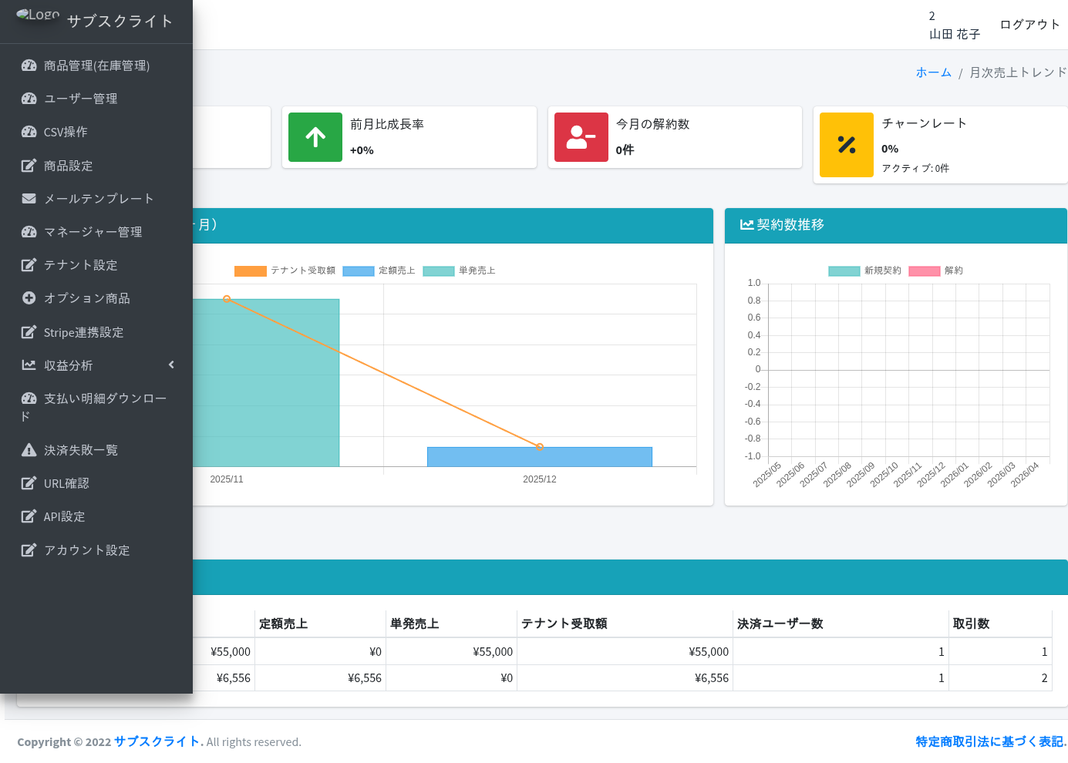Screen dimensions: 1068x763
Task: Open the 山田 花子 user menu
Action: [954, 34]
